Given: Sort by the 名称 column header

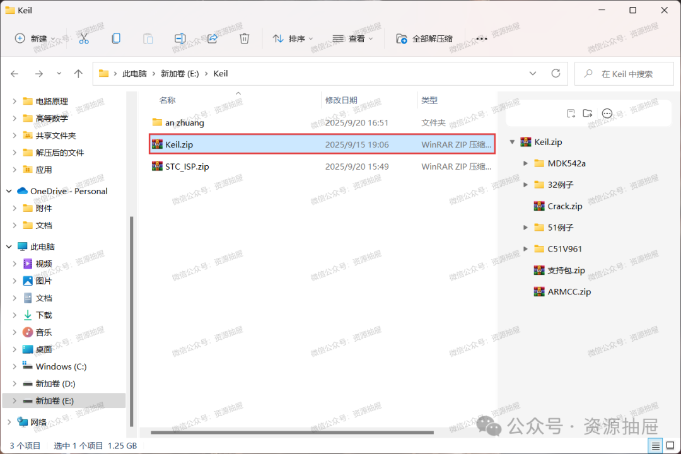Looking at the screenshot, I should tap(167, 100).
